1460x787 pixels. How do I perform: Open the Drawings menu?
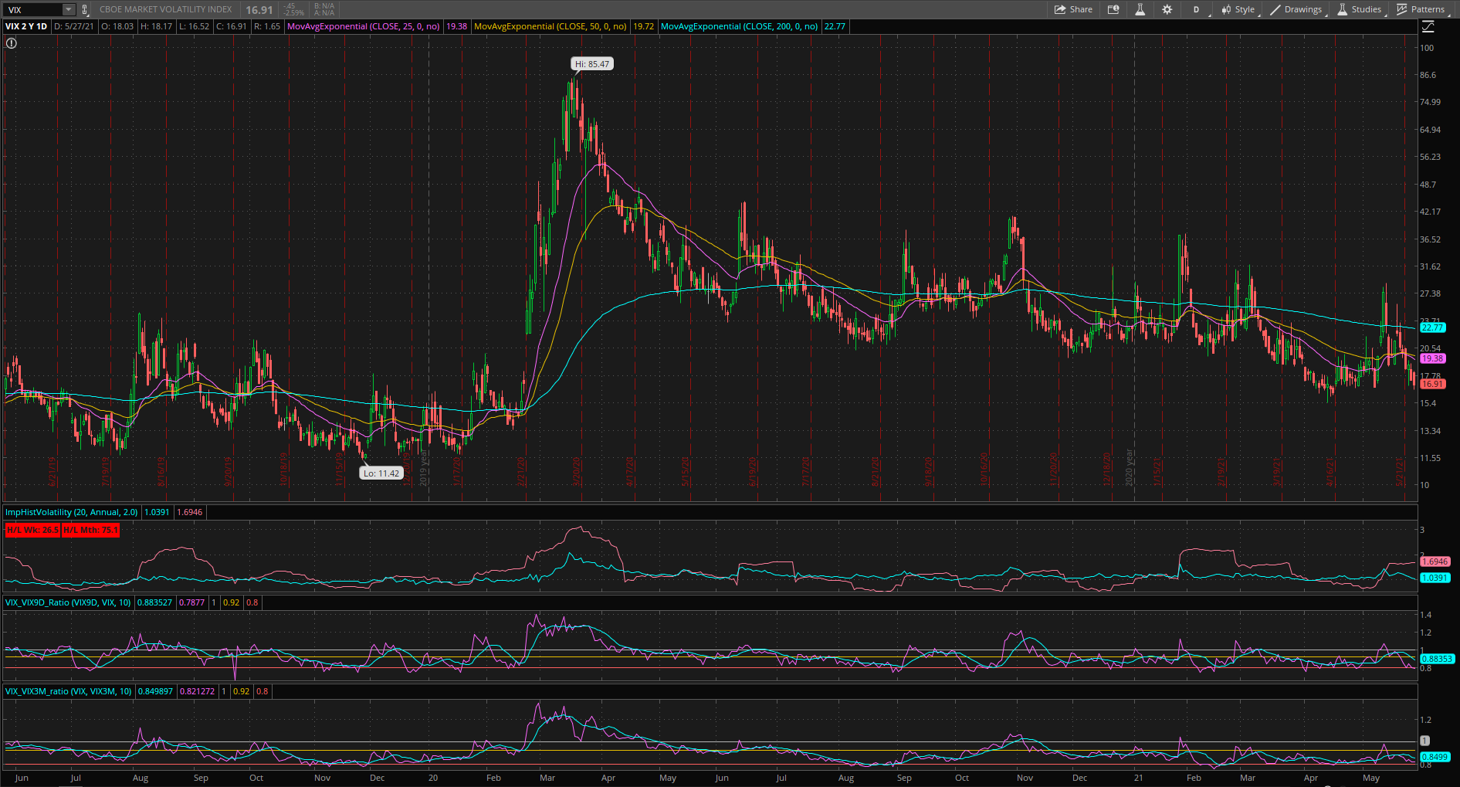pos(1296,9)
